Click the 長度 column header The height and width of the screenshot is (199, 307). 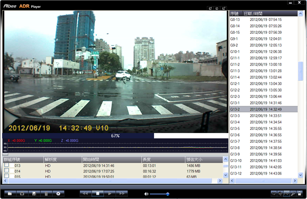click(x=163, y=160)
